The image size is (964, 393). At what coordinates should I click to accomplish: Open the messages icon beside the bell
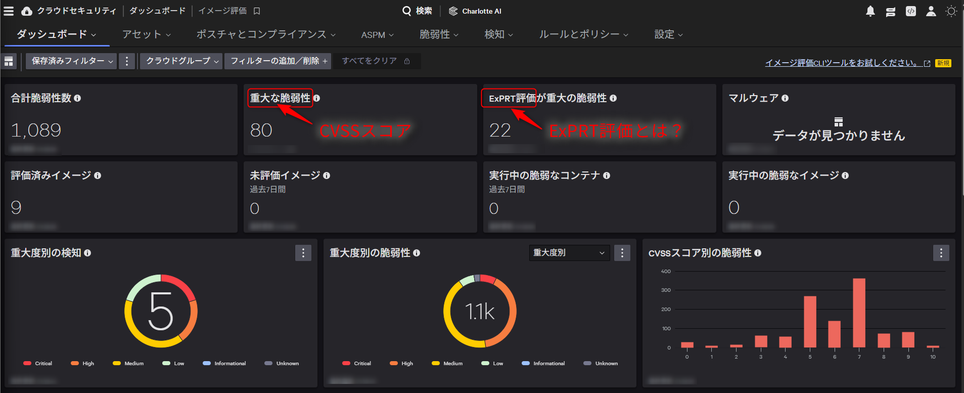pyautogui.click(x=891, y=12)
